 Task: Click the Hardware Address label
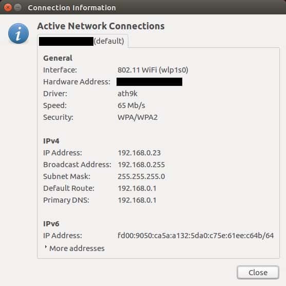click(x=77, y=82)
